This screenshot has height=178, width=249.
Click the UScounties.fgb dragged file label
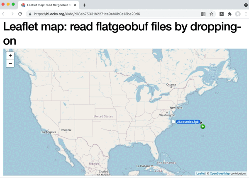pos(188,122)
